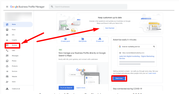Play the Google Search & Maps video
This screenshot has height=94, width=179.
[x=82, y=73]
